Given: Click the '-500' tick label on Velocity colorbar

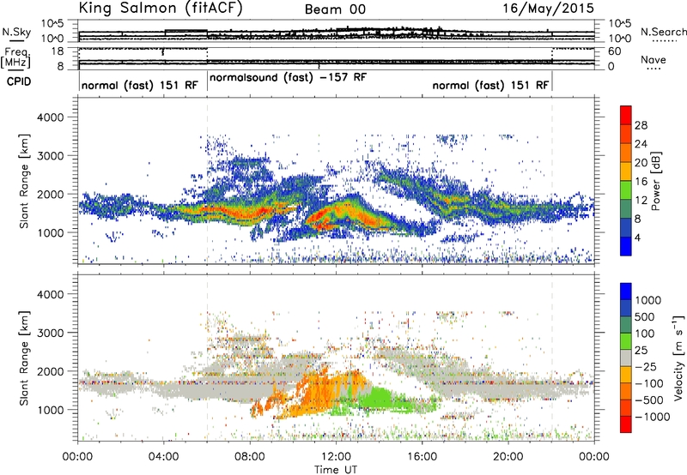Looking at the screenshot, I should [x=649, y=400].
